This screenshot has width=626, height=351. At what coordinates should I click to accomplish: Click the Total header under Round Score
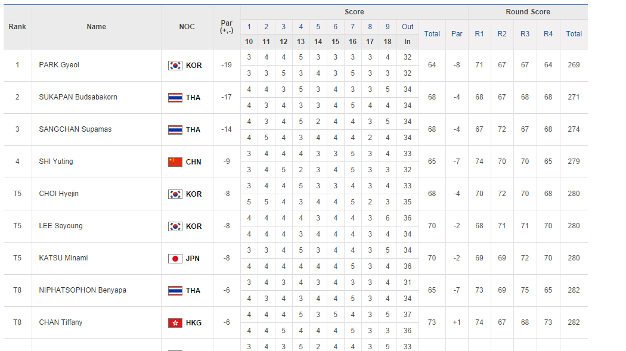574,34
